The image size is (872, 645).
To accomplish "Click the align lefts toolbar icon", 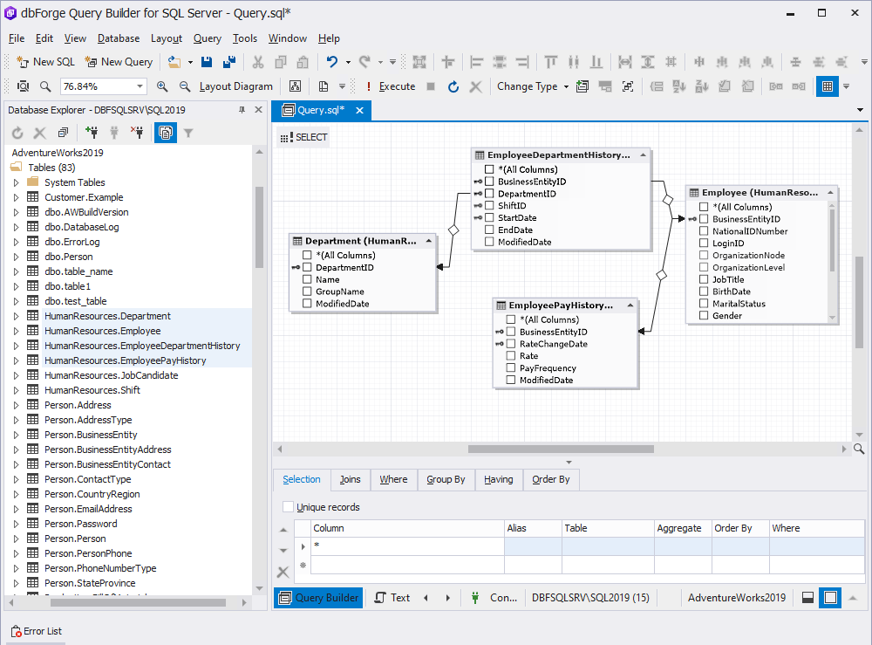I will (477, 62).
